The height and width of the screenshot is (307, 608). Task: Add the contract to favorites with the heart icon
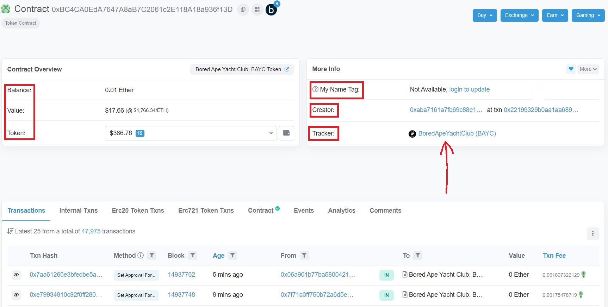(571, 69)
